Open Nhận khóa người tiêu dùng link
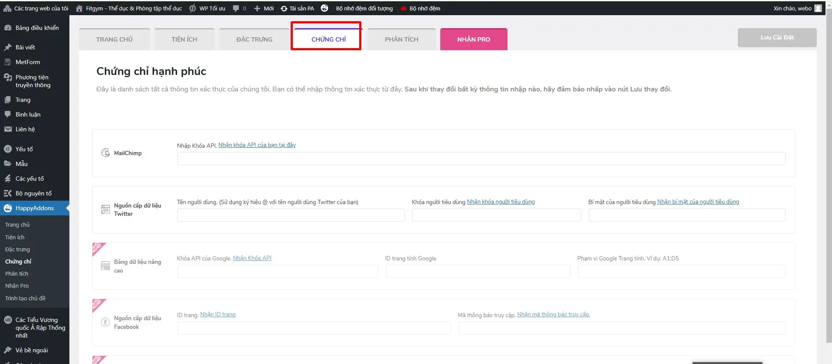This screenshot has height=364, width=832. coord(501,202)
